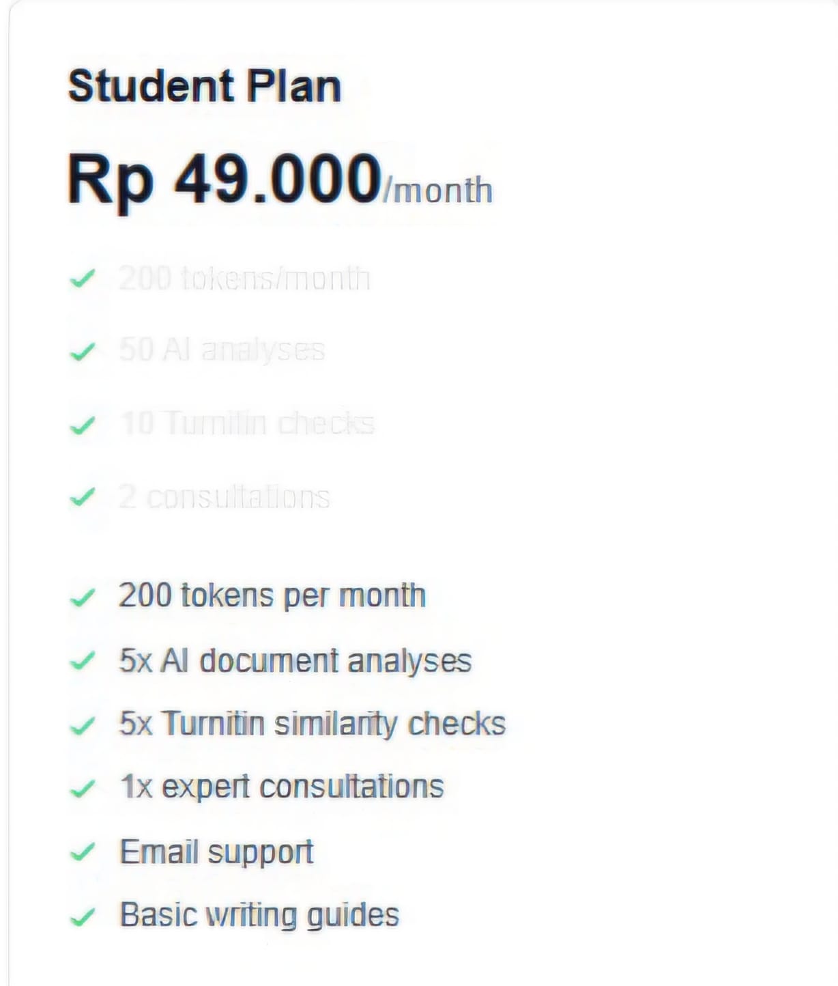Click the 5x Turnitin similarity checks text

coord(312,724)
